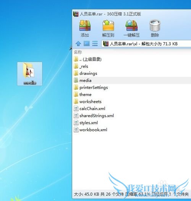Select the calcChain.xml file
The height and width of the screenshot is (201, 191).
(132, 109)
